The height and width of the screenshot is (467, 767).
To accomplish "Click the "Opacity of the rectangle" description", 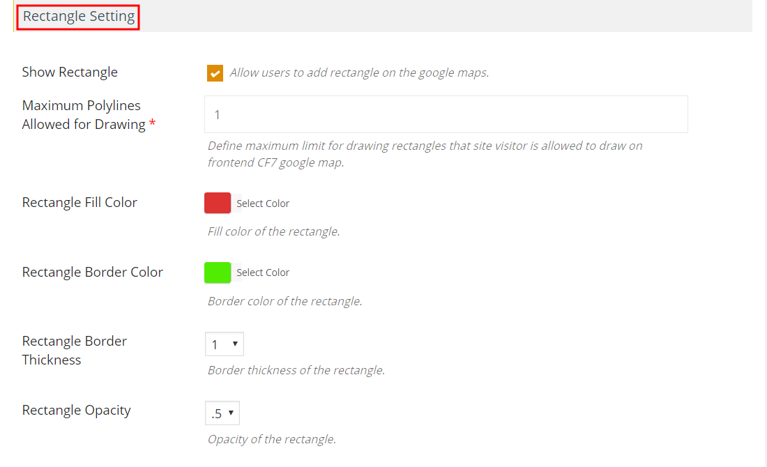I will point(271,439).
